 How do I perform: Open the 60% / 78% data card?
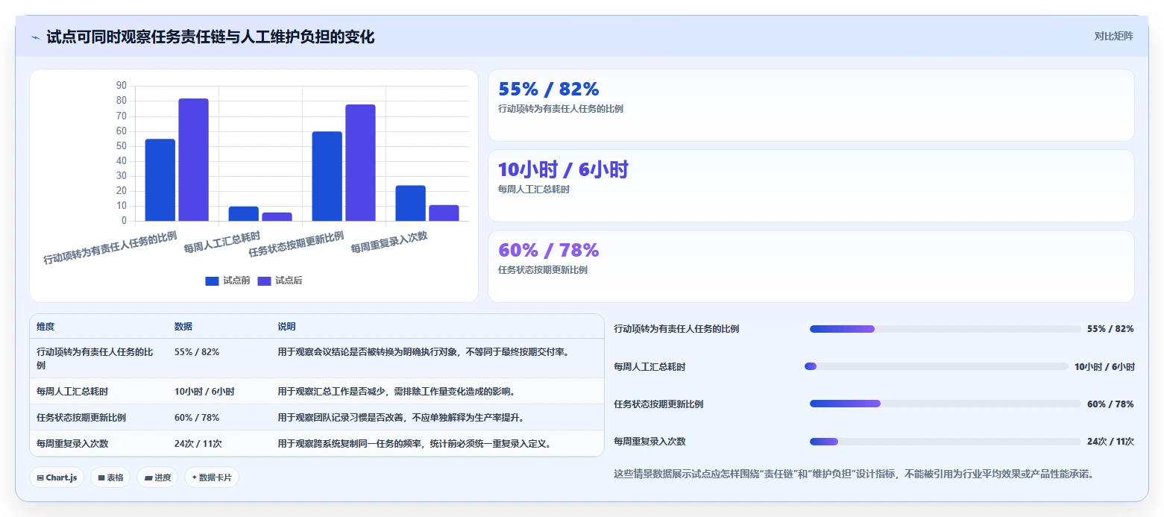(x=811, y=266)
